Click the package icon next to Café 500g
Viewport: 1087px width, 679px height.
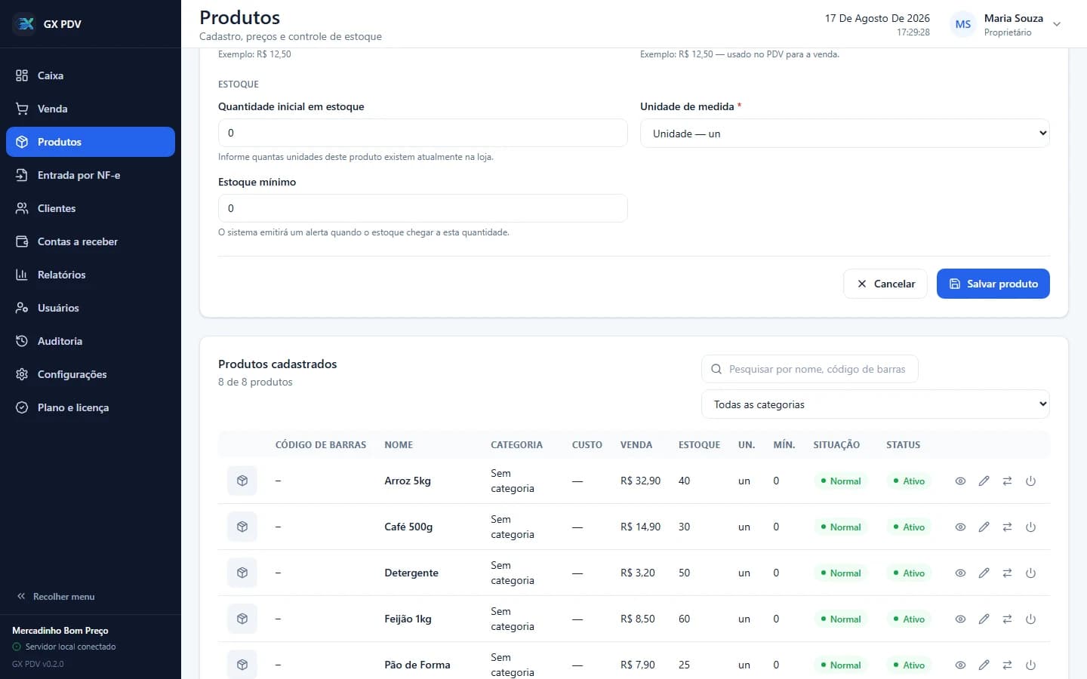242,527
